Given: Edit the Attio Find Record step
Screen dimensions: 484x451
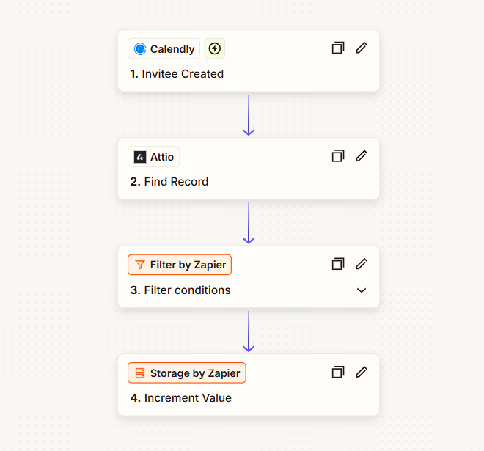Looking at the screenshot, I should tap(362, 156).
